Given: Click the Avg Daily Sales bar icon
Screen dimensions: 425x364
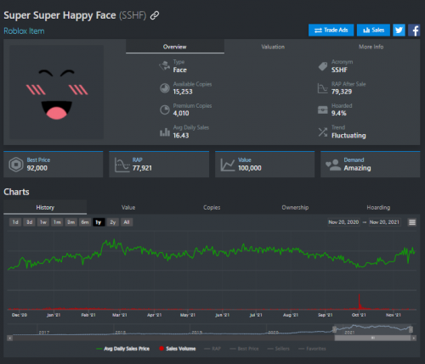Looking at the screenshot, I should tap(165, 132).
